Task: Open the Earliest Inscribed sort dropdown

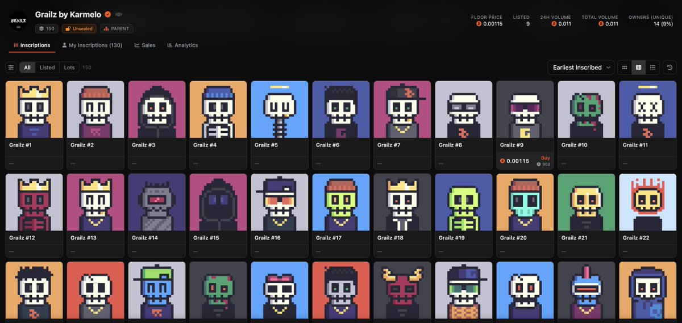Action: tap(581, 68)
